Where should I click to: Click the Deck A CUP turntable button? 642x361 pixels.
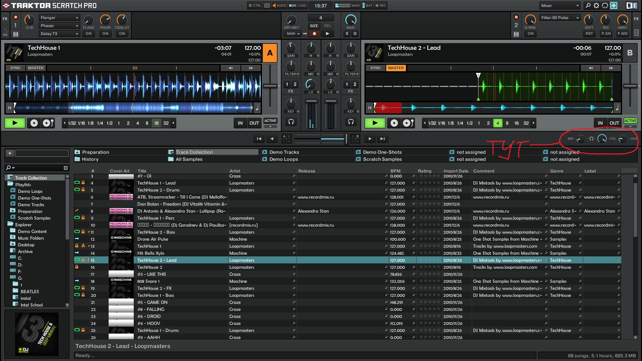[48, 123]
